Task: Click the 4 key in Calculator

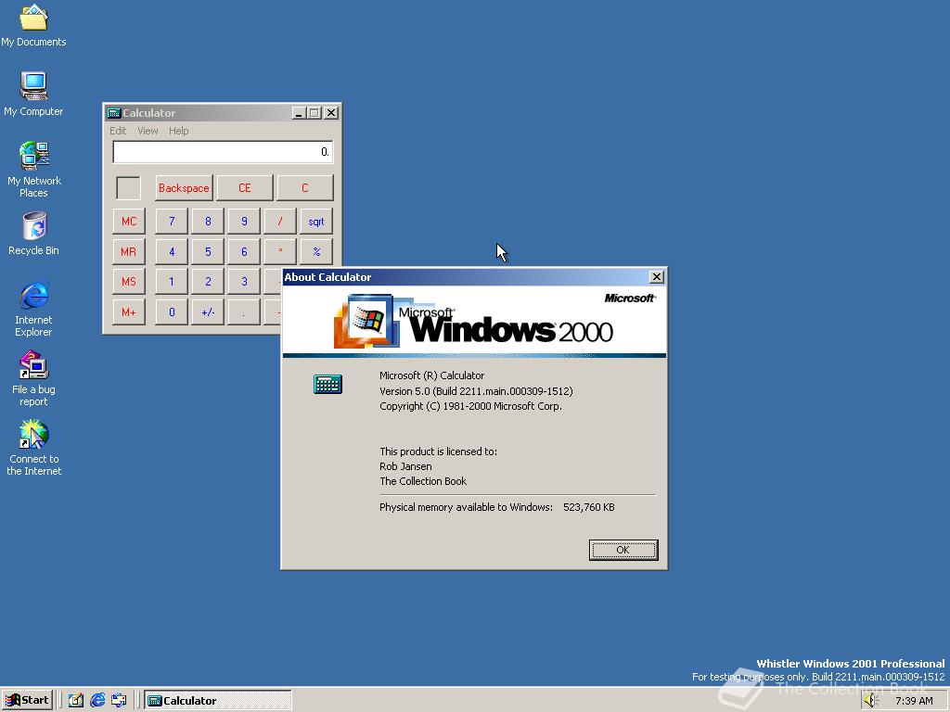Action: [172, 251]
